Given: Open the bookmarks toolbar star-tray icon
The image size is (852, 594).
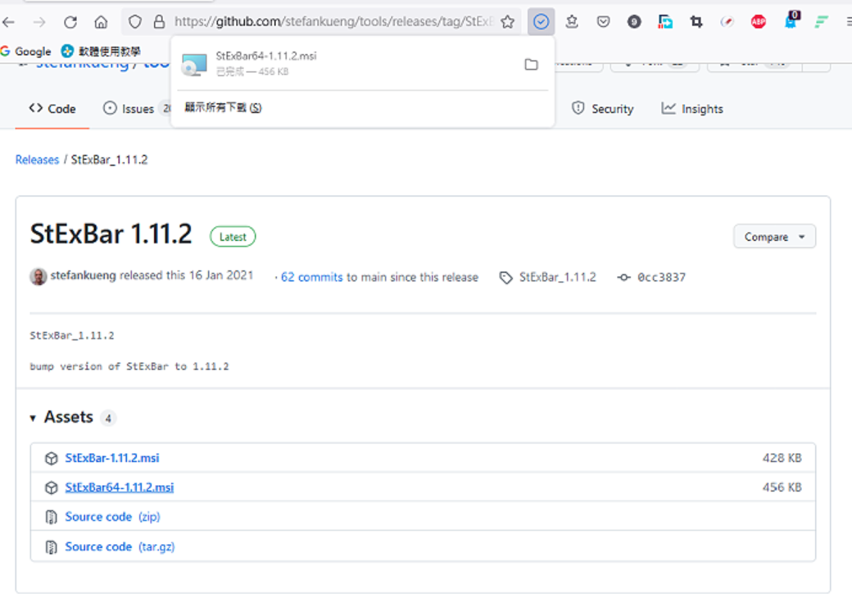Looking at the screenshot, I should tap(572, 22).
